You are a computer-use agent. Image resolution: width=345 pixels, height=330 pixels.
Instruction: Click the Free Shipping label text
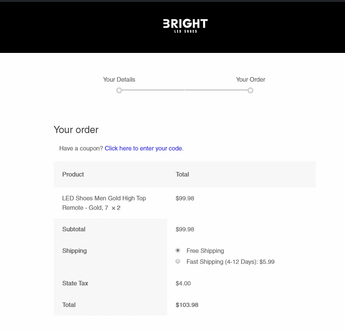coord(205,251)
